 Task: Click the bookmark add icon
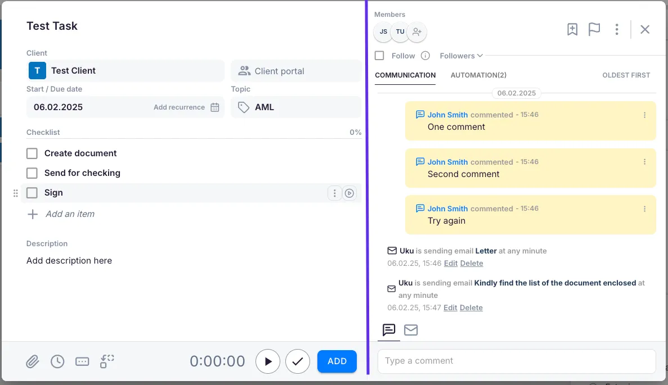pos(572,29)
